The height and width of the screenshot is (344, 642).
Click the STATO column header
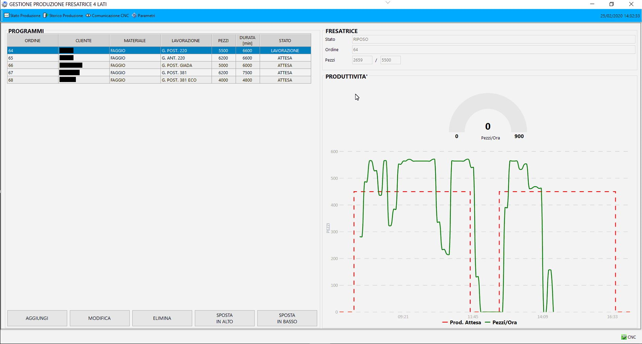[285, 40]
